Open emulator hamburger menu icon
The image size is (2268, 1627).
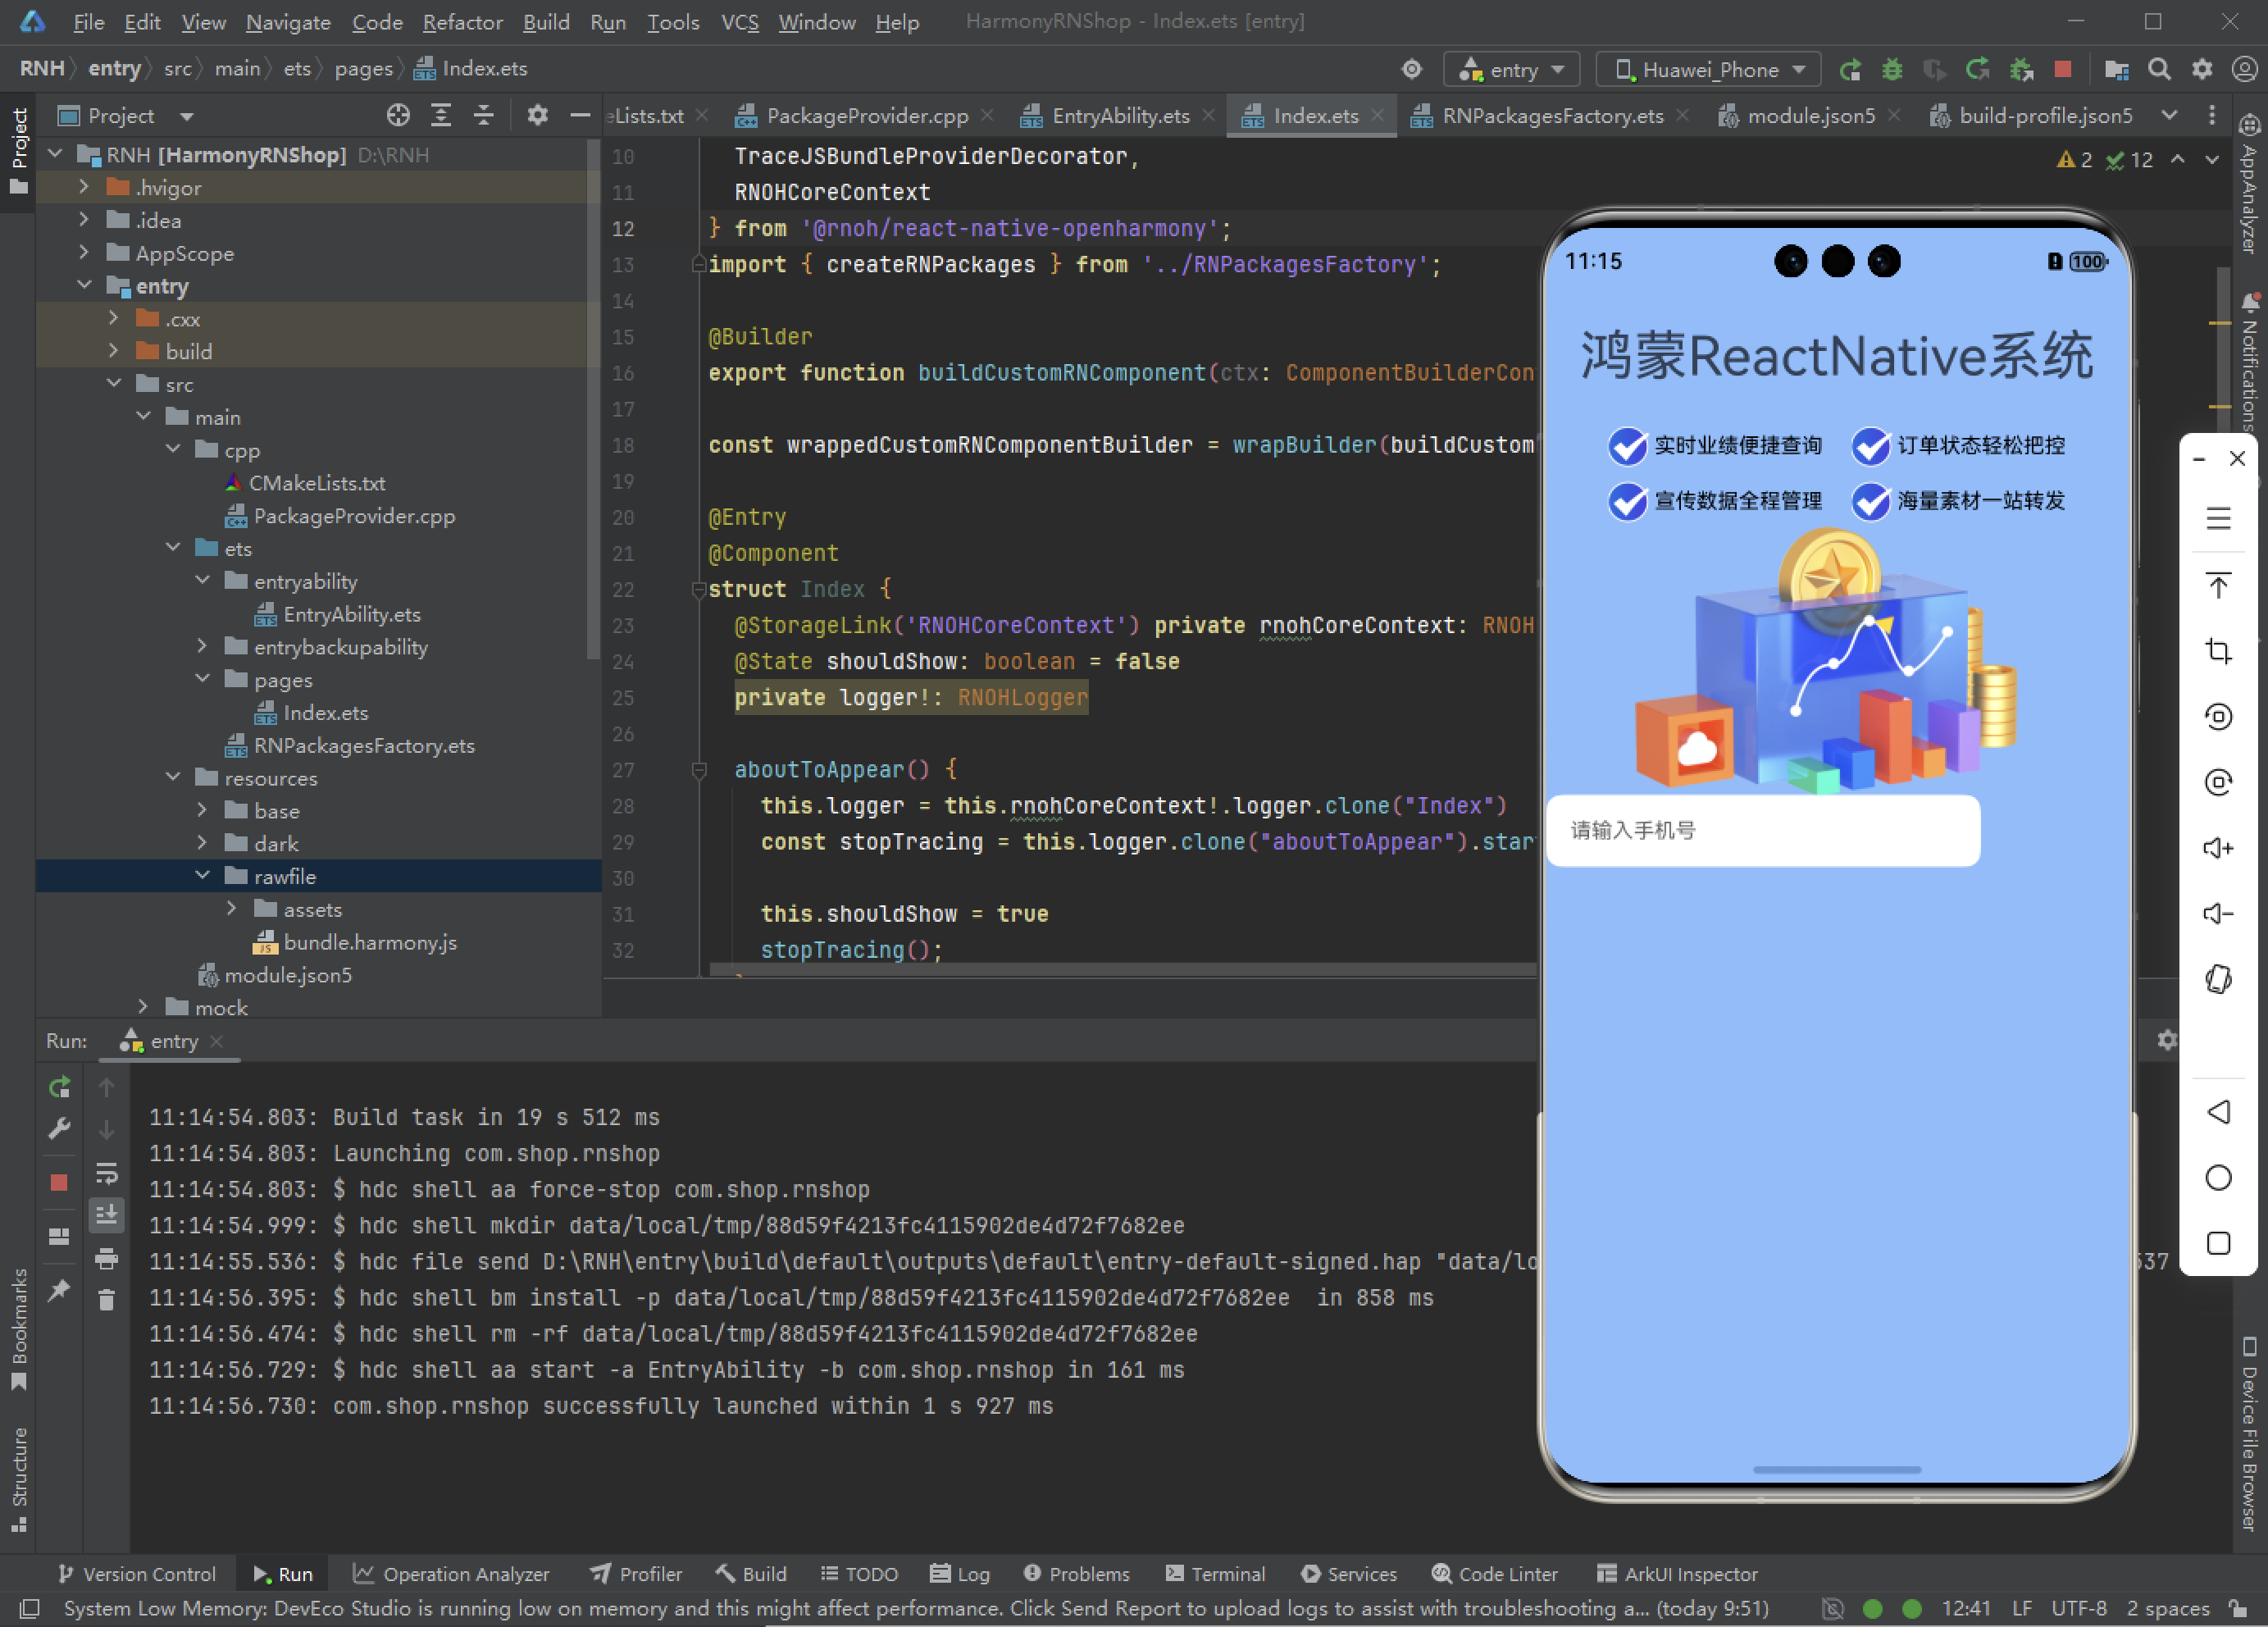click(x=2219, y=518)
